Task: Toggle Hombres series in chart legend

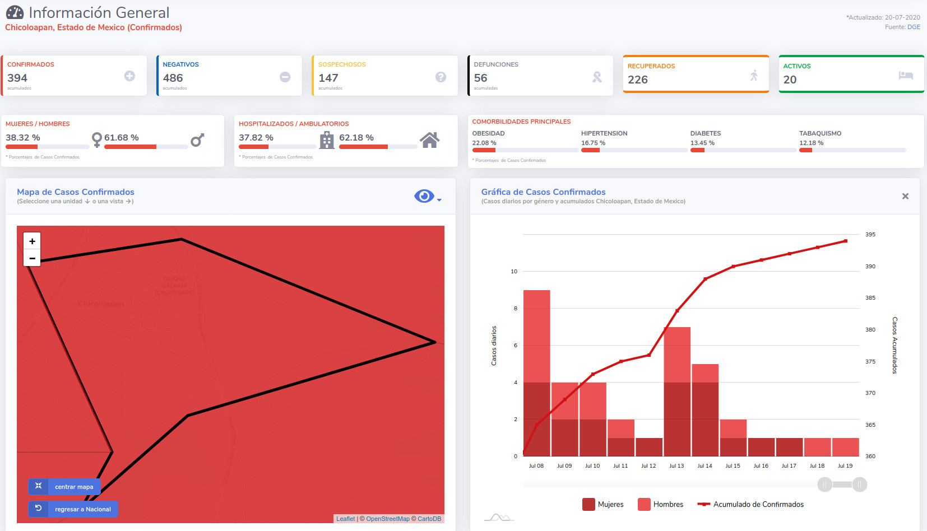Action: pyautogui.click(x=661, y=504)
